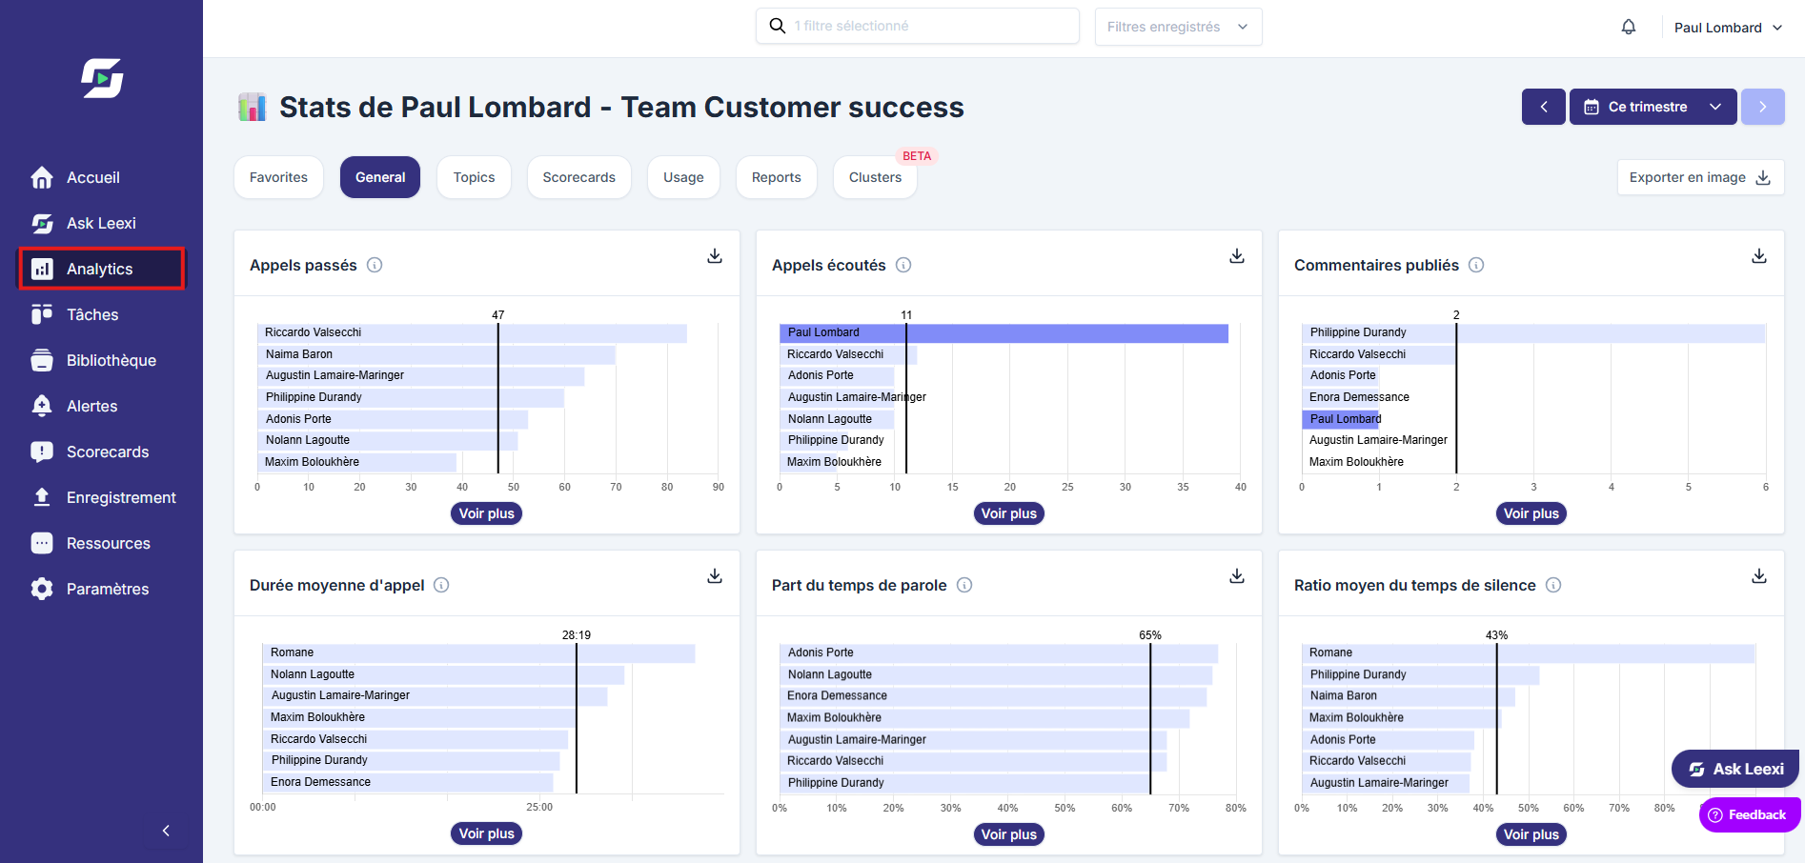Go to next period arrow
Viewport: 1805px width, 863px height.
[1763, 107]
